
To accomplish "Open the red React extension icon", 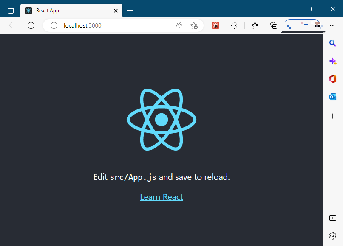I will (215, 25).
